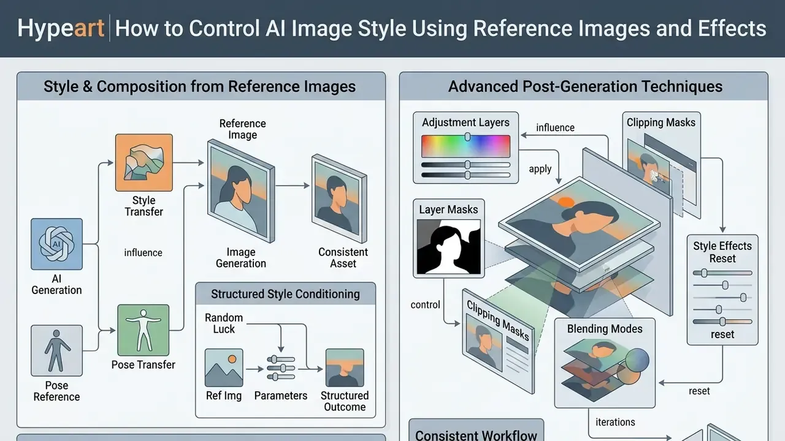The width and height of the screenshot is (785, 441).
Task: Click the Structured Style Conditioning title
Action: click(x=285, y=294)
